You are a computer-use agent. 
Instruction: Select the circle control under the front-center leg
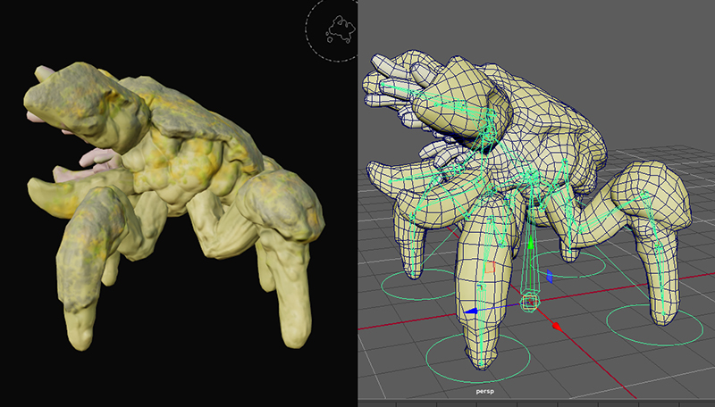478,358
